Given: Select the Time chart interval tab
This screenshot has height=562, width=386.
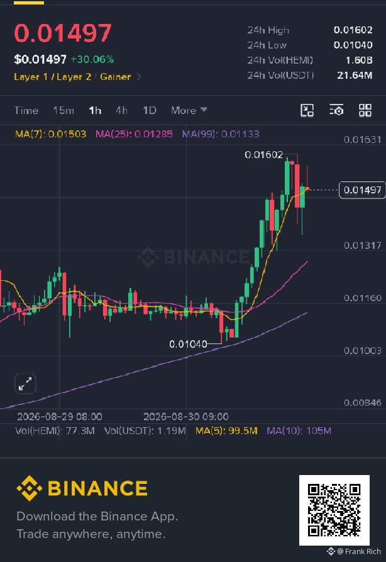Looking at the screenshot, I should [x=26, y=110].
